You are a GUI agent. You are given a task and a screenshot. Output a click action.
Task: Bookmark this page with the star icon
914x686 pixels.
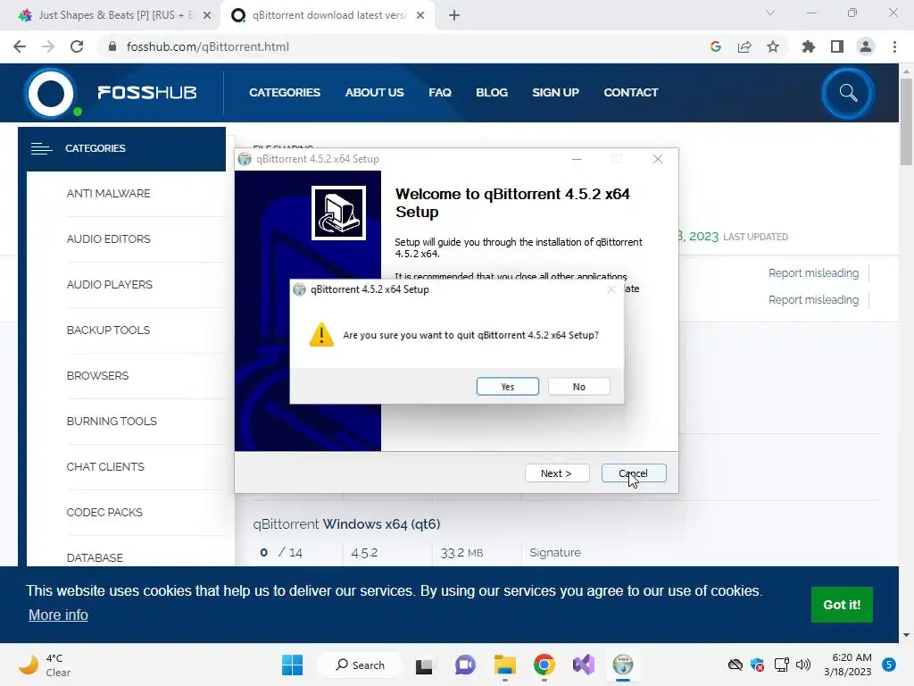(x=773, y=46)
